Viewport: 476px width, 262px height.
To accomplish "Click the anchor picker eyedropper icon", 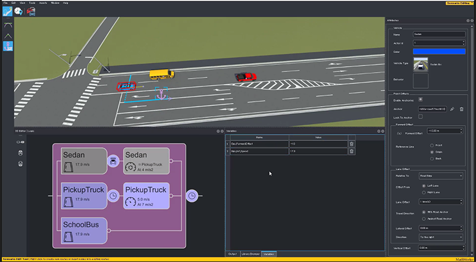I will coord(452,109).
